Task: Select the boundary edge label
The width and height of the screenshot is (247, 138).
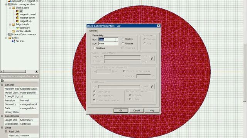Action: click(25, 28)
